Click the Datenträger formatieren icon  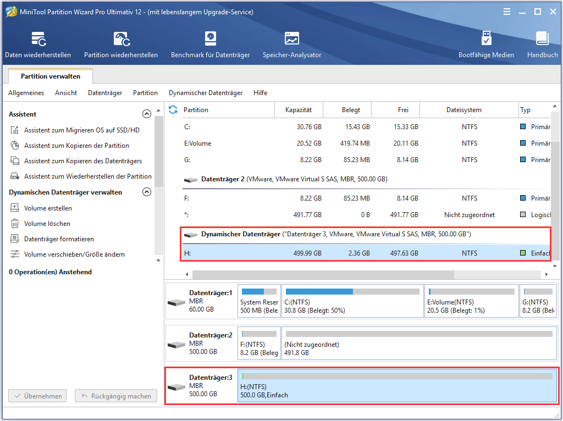tap(15, 239)
